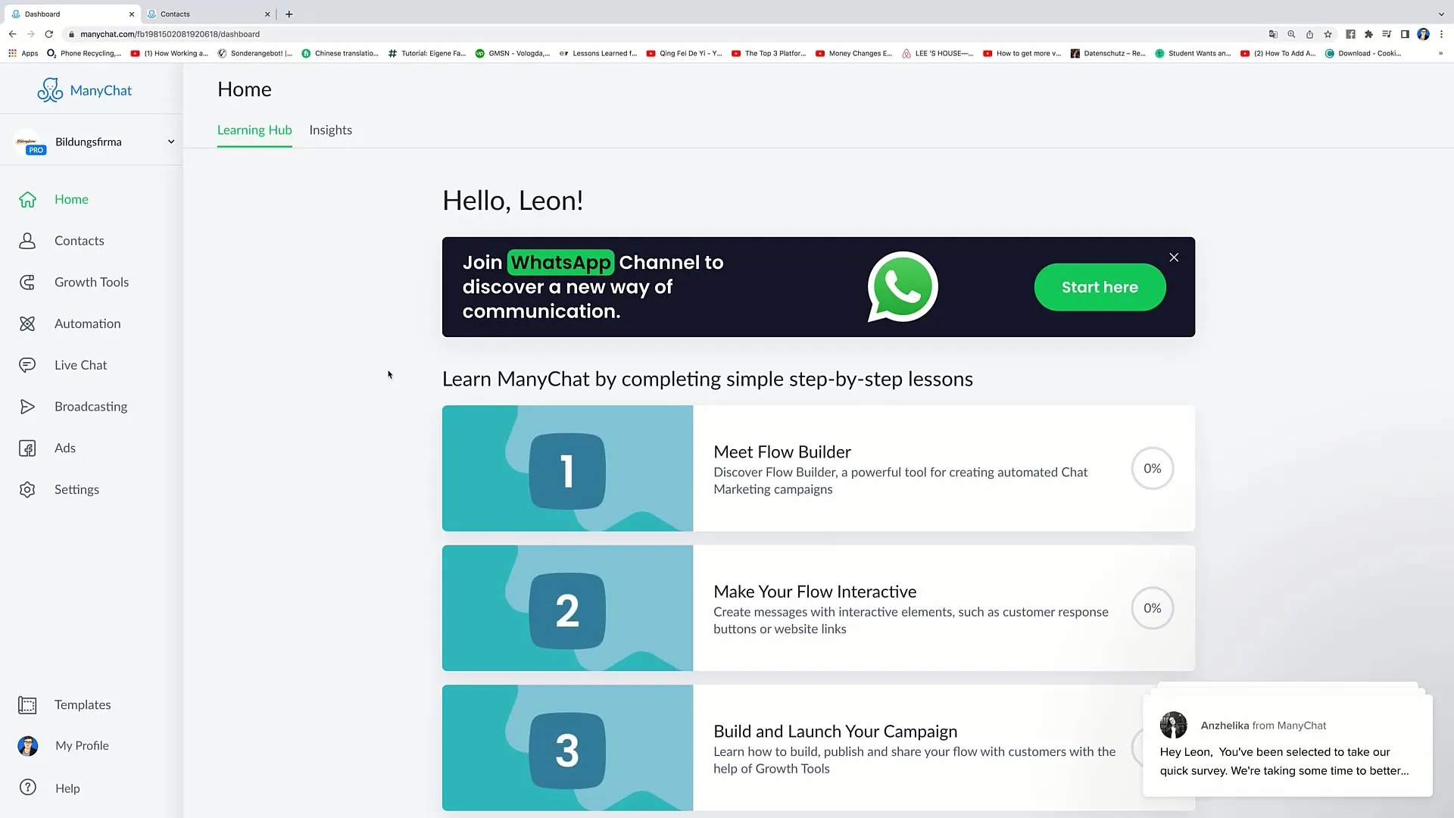Open Help section
The height and width of the screenshot is (818, 1454).
click(x=67, y=788)
